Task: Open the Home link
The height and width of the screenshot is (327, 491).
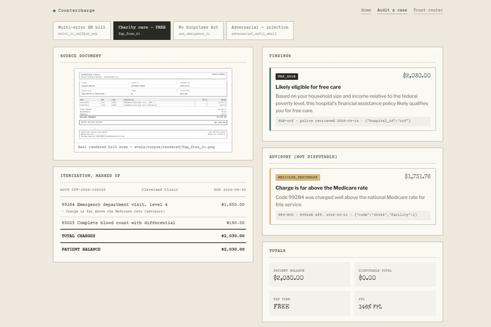Action: 366,10
